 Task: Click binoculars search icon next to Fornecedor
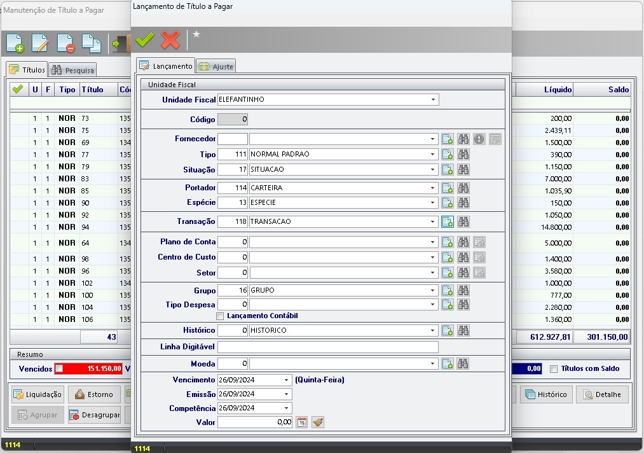pyautogui.click(x=463, y=139)
